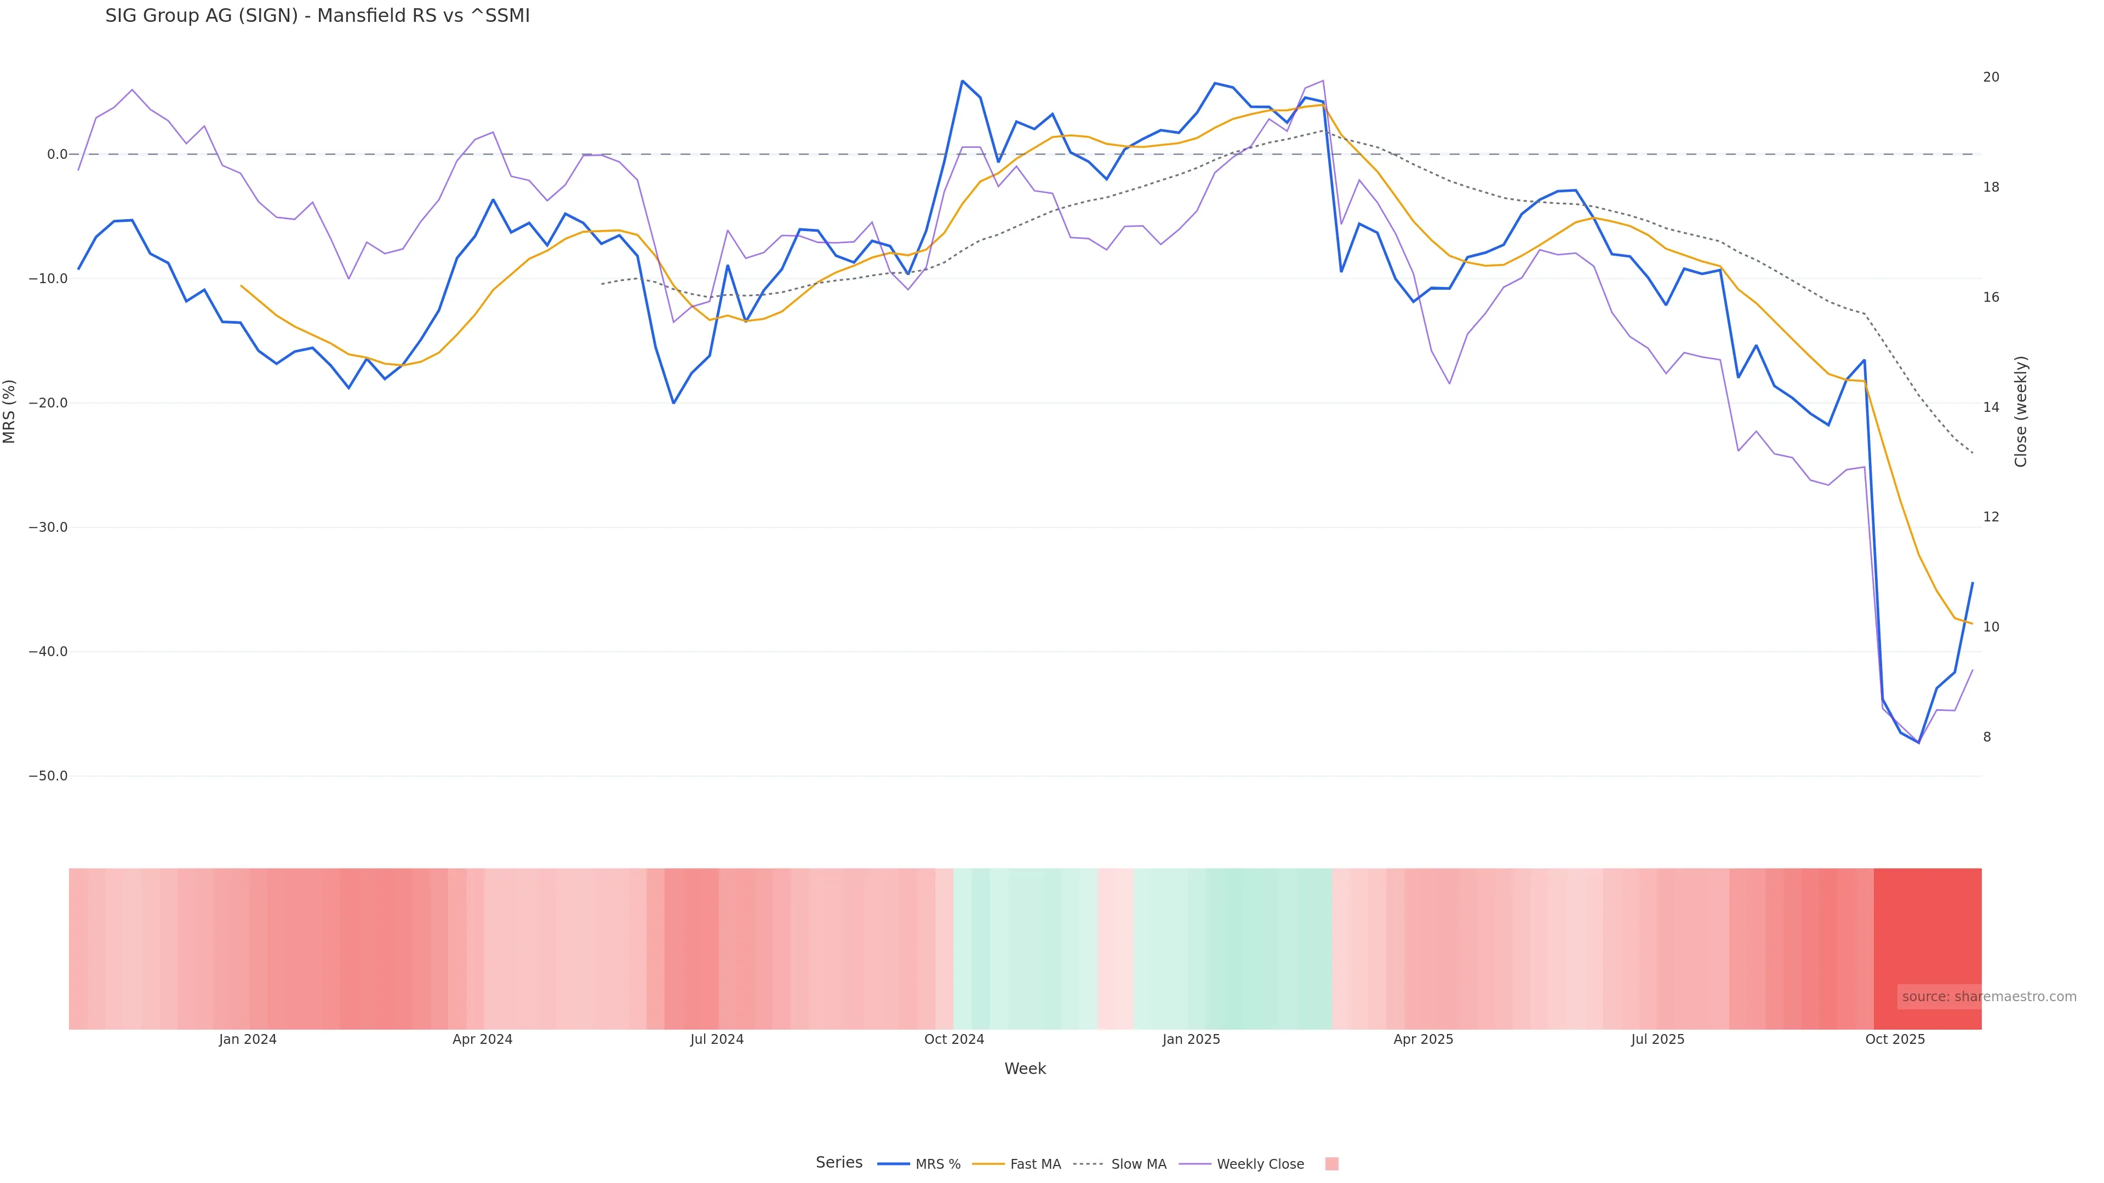2104x1183 pixels.
Task: Click the −50.0 left axis tick label
Action: pyautogui.click(x=48, y=776)
